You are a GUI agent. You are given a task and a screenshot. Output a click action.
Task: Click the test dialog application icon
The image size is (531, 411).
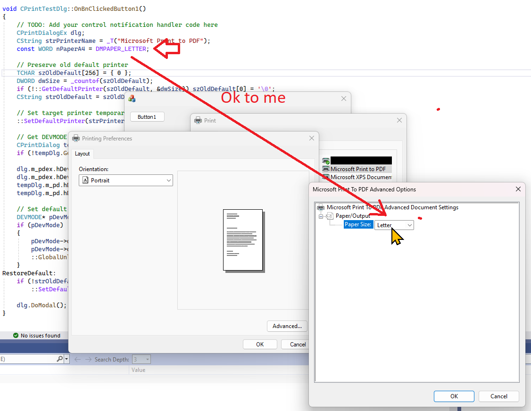132,99
